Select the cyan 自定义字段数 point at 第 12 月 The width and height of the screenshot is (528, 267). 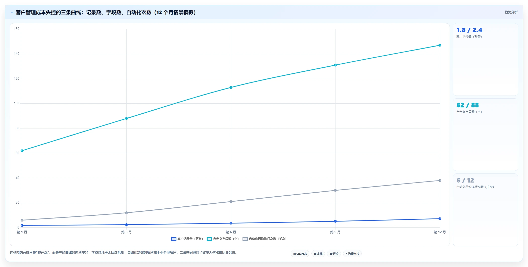click(x=440, y=45)
